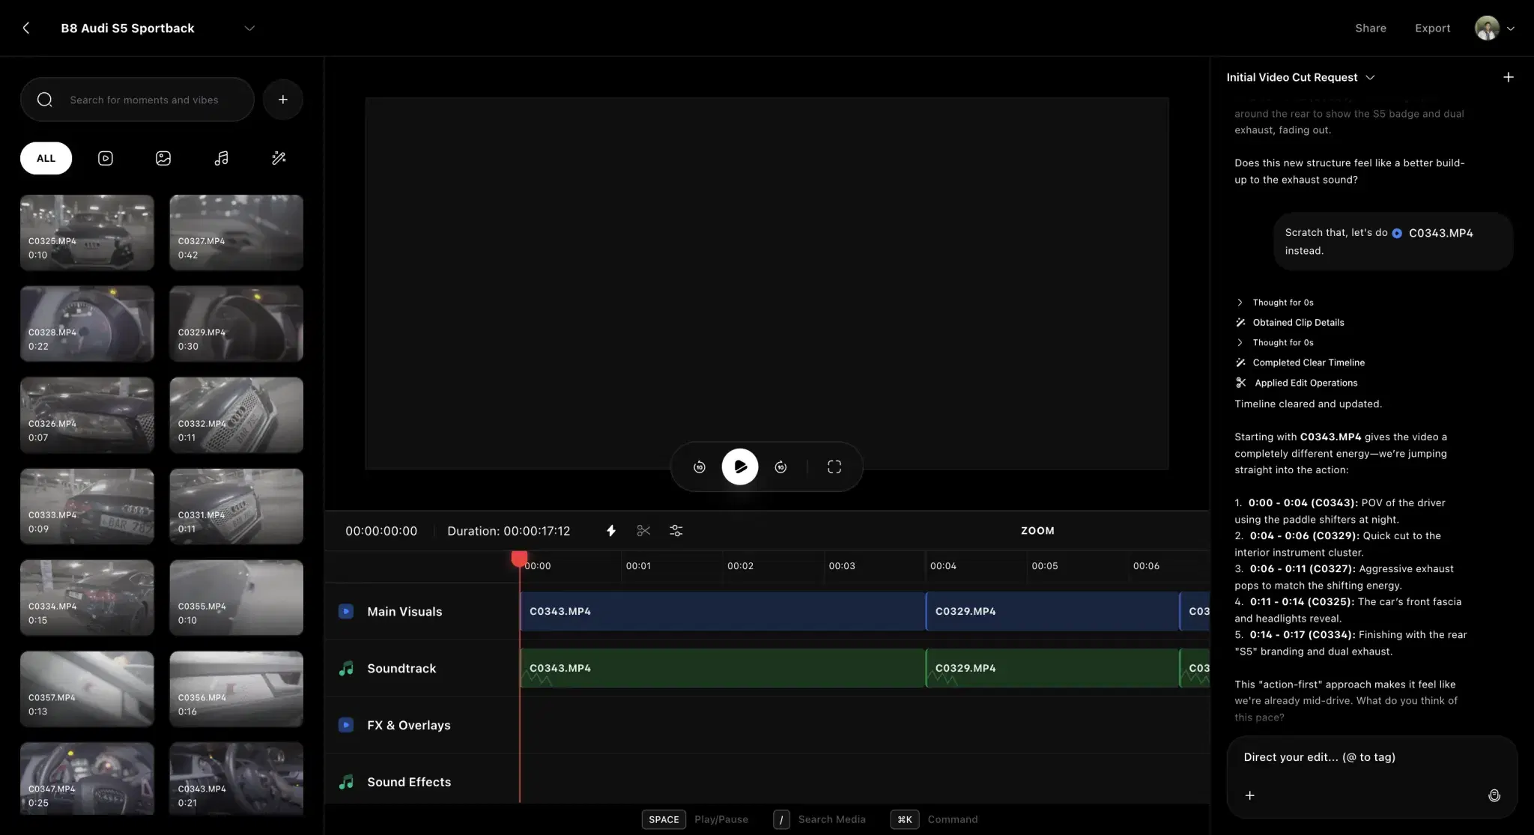Select the scissors cut tool
This screenshot has height=835, width=1534.
tap(643, 531)
